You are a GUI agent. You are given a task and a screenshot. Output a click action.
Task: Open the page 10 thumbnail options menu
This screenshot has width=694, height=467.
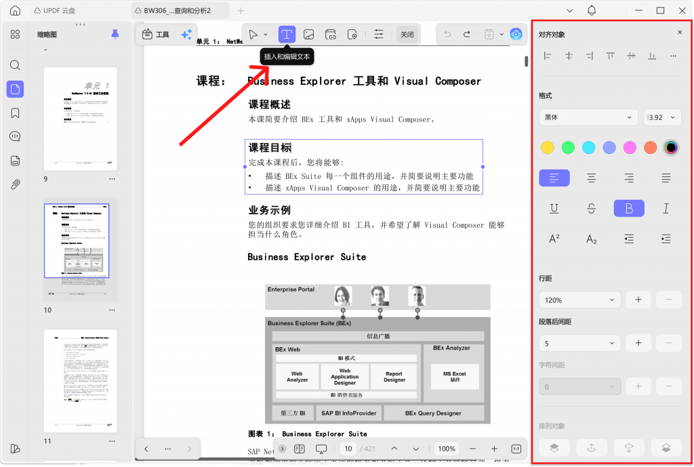pos(112,310)
